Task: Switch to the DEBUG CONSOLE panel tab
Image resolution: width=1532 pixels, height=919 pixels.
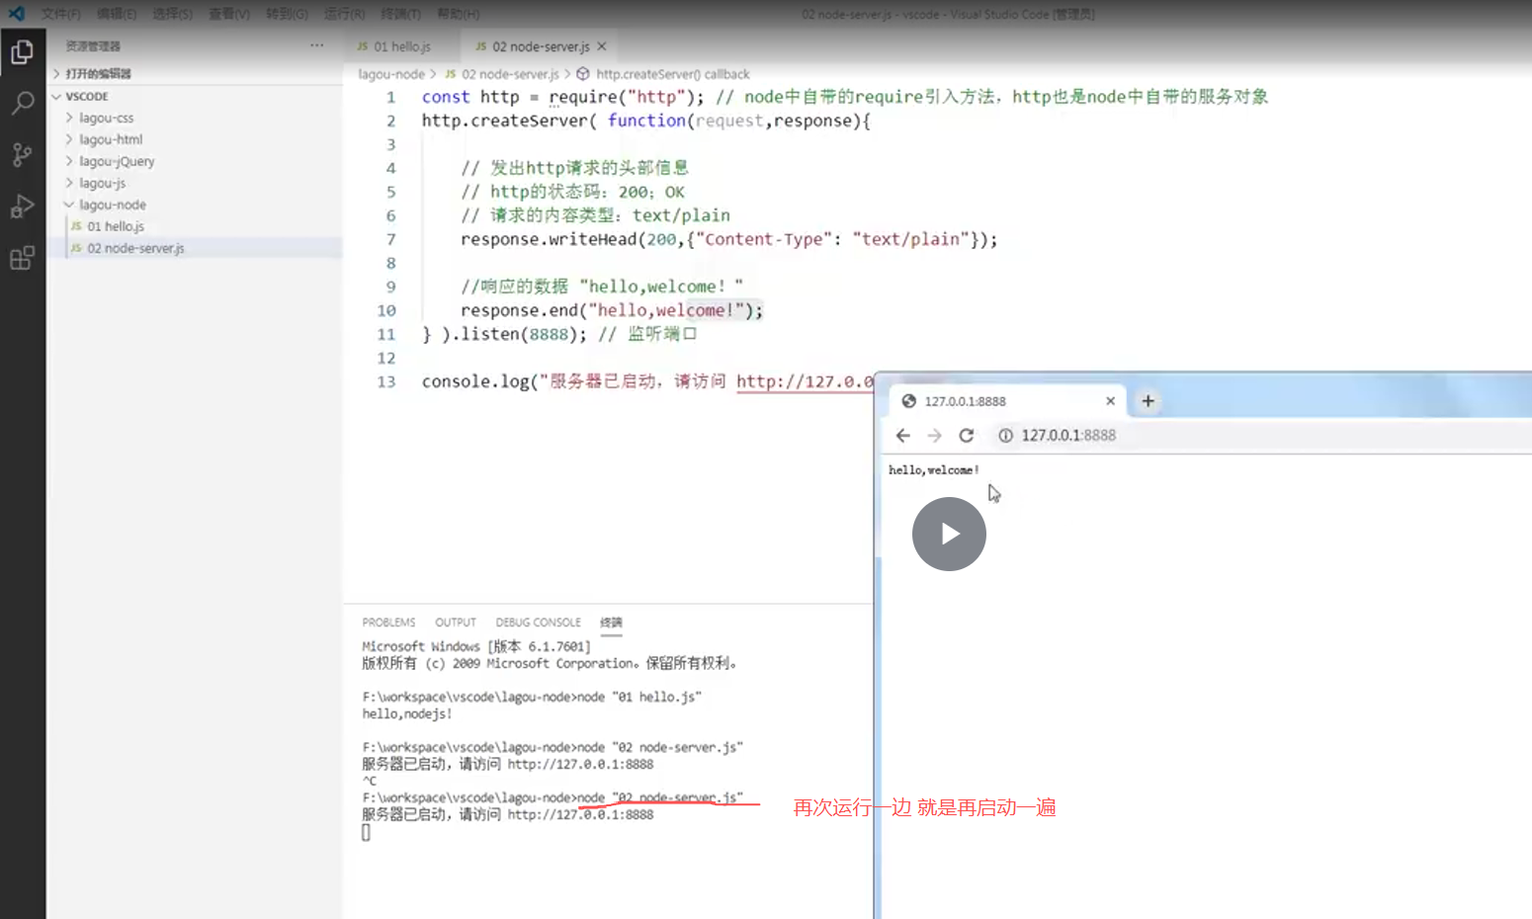Action: tap(539, 623)
